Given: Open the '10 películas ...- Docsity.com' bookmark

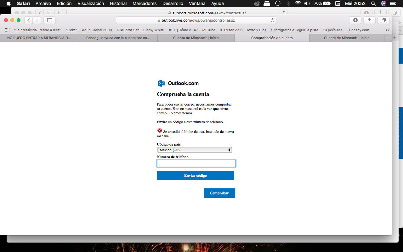Looking at the screenshot, I should point(346,30).
